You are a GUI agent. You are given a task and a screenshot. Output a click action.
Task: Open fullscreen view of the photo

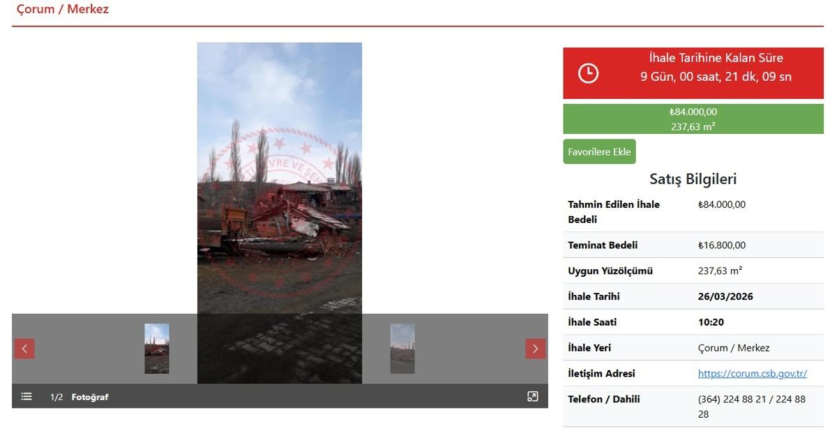(533, 397)
